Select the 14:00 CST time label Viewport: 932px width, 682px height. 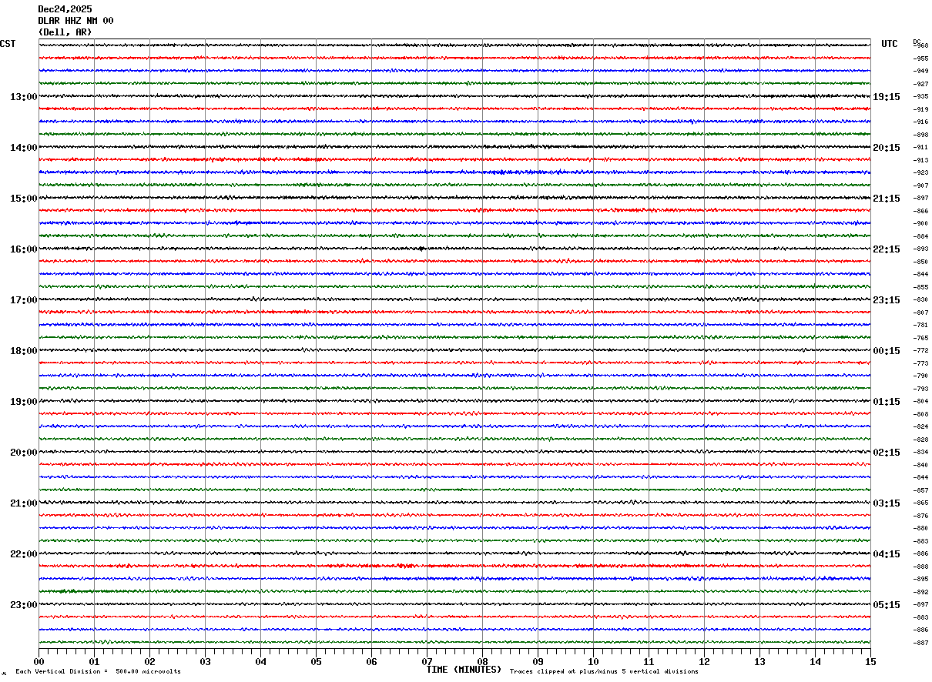coord(24,148)
